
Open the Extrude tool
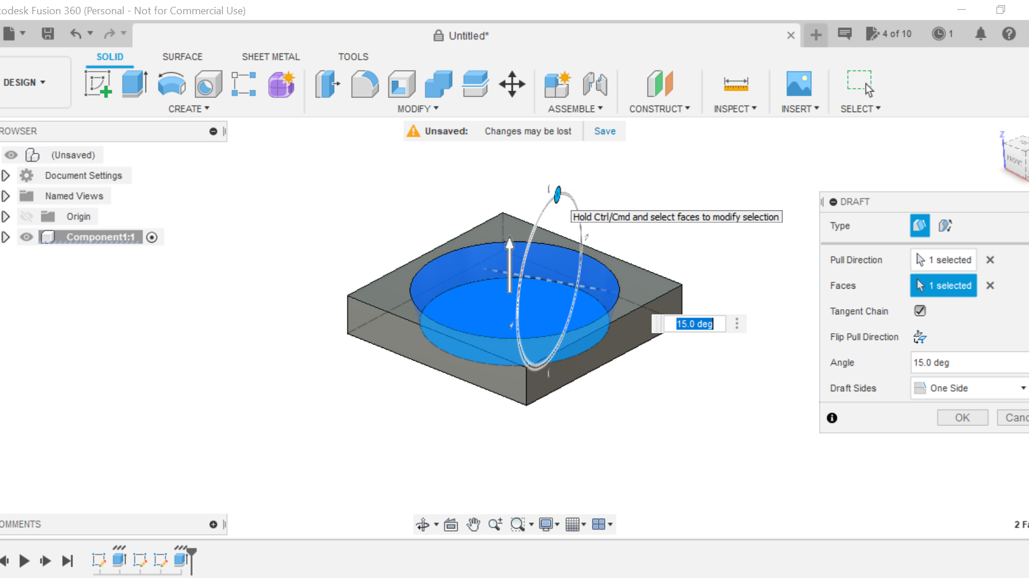[x=135, y=84]
